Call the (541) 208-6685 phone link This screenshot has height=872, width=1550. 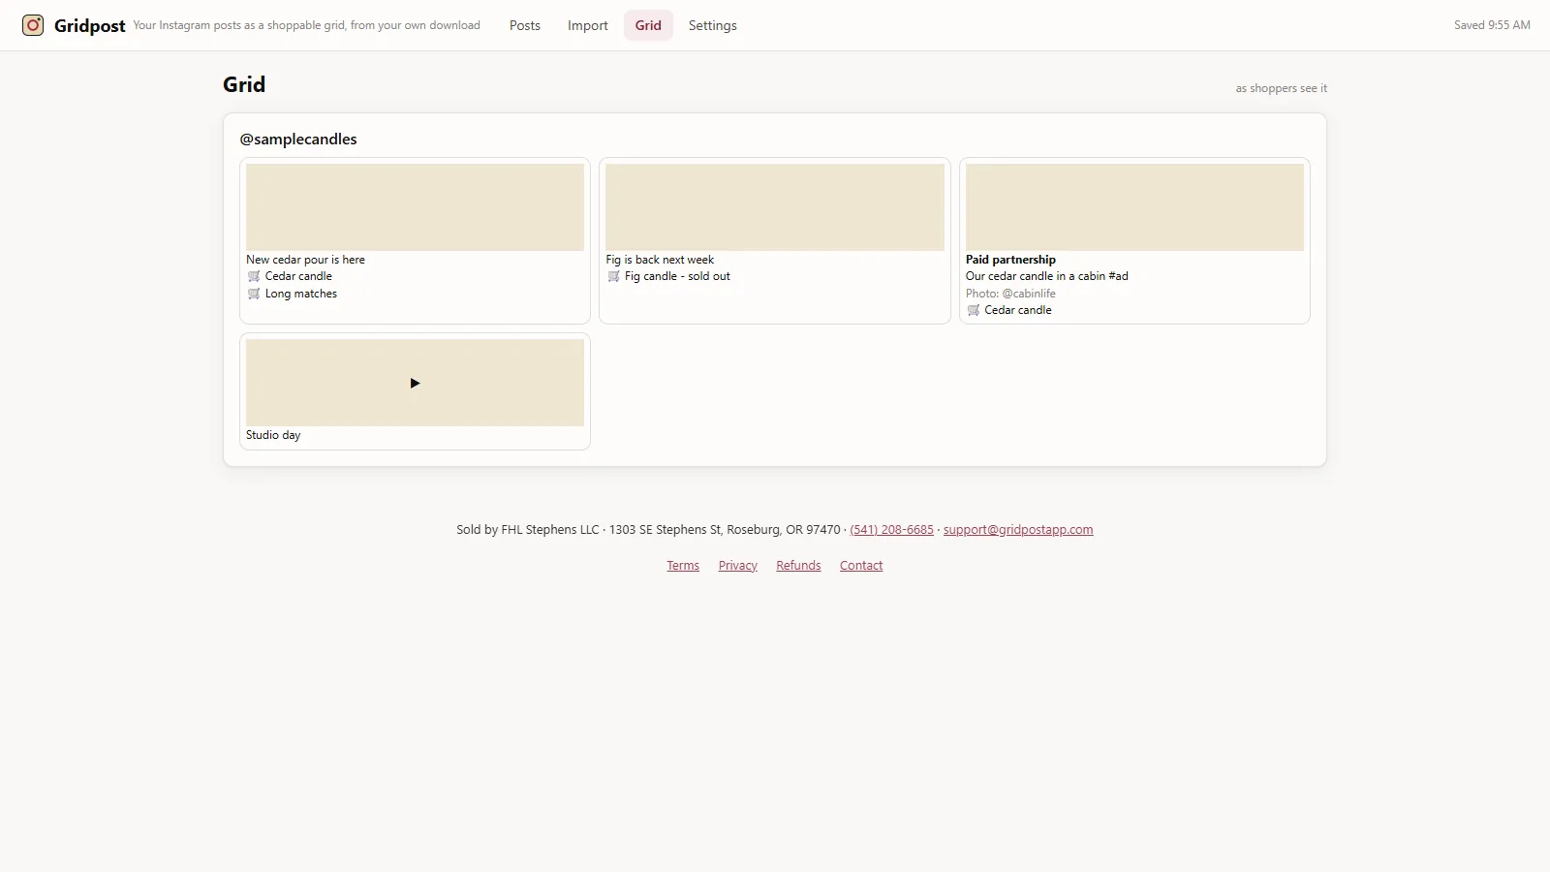[x=892, y=530]
